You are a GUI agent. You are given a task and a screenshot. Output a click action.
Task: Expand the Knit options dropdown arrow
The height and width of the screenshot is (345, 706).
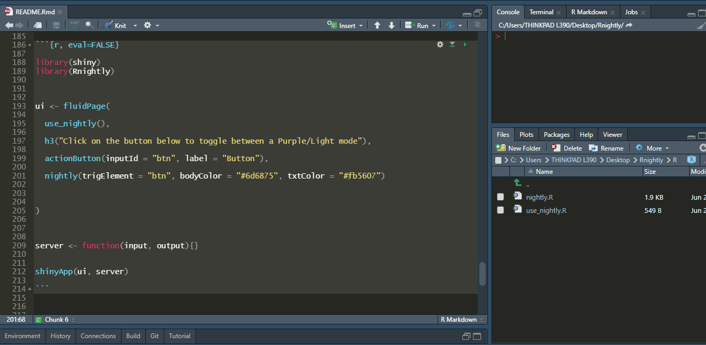135,25
